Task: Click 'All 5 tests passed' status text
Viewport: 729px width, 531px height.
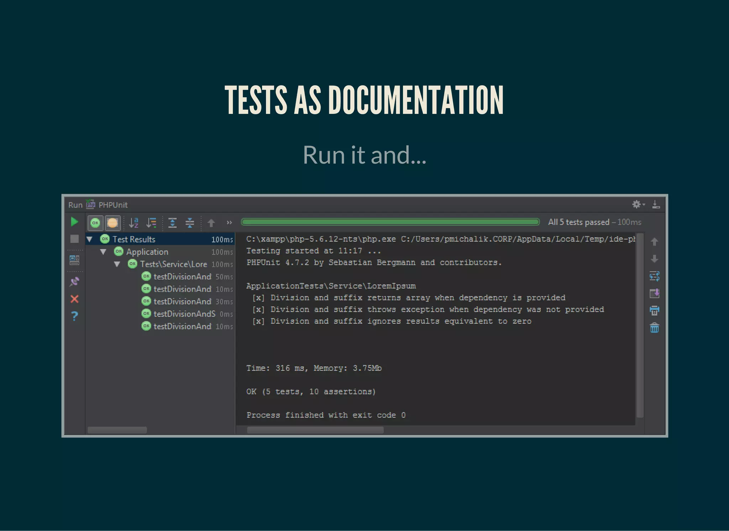Action: tap(578, 222)
